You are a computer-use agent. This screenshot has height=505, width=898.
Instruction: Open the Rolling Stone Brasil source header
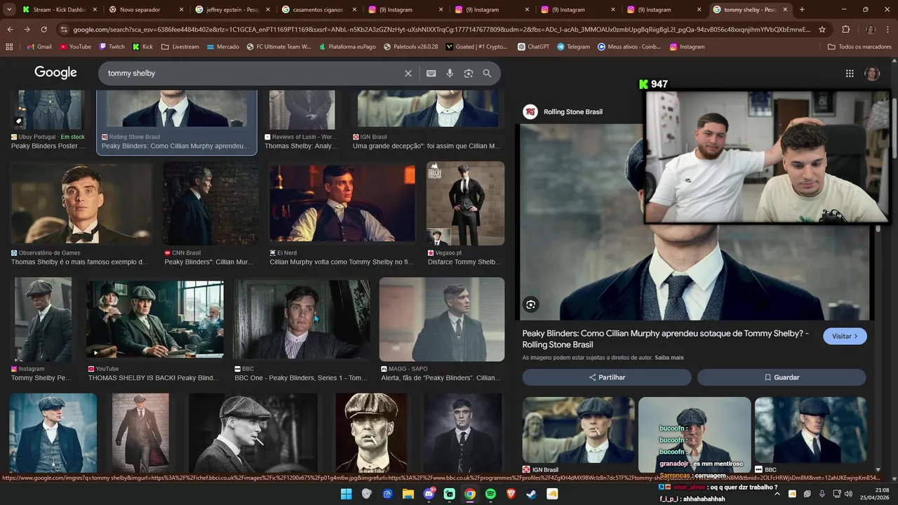563,112
